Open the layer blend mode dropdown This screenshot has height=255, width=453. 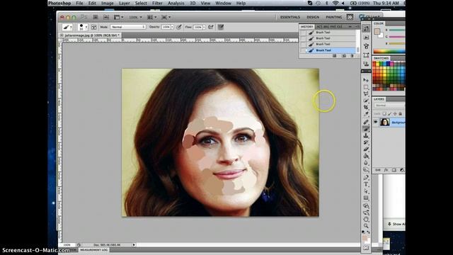point(389,106)
